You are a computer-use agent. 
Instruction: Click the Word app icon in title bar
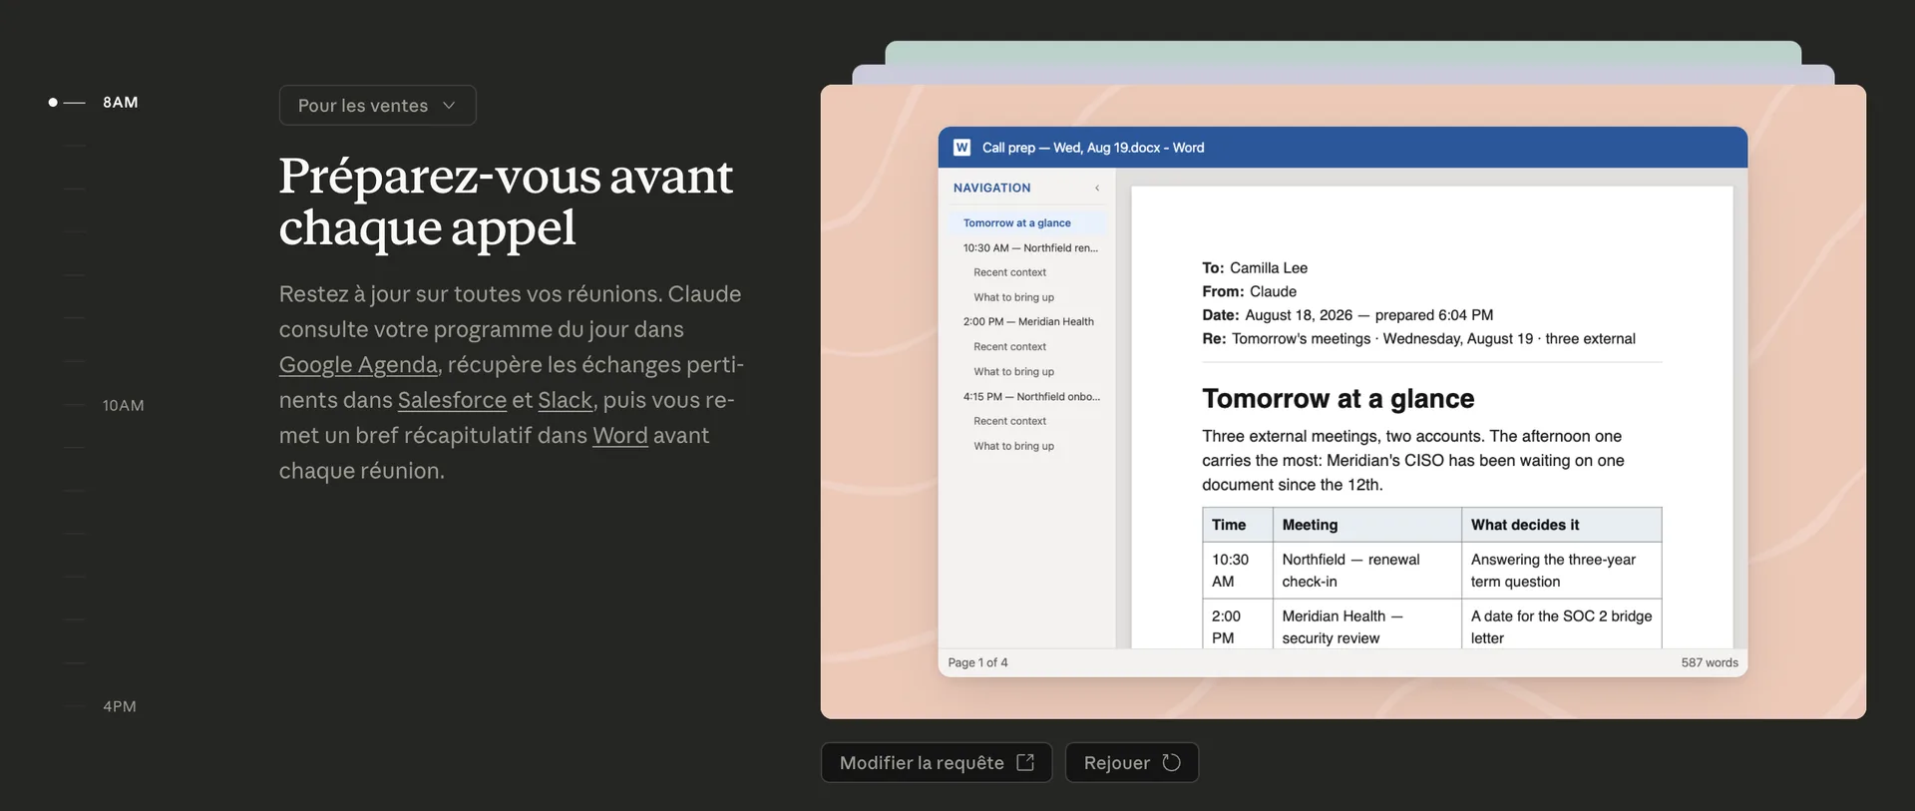tap(961, 148)
